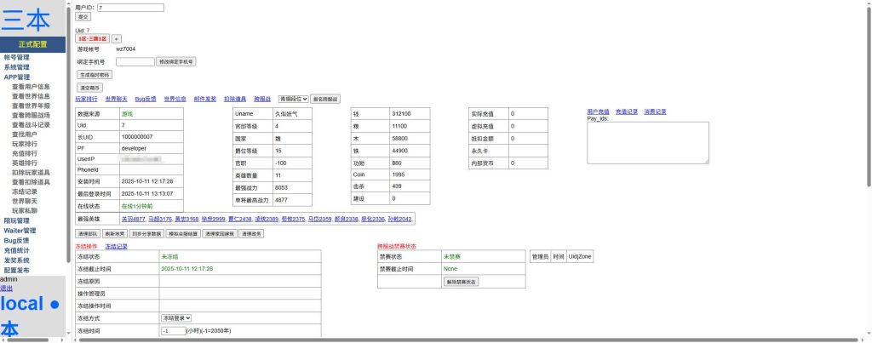Expand the 冻结方式 dropdown showing 冻结登录
This screenshot has height=343, width=872.
pyautogui.click(x=176, y=317)
